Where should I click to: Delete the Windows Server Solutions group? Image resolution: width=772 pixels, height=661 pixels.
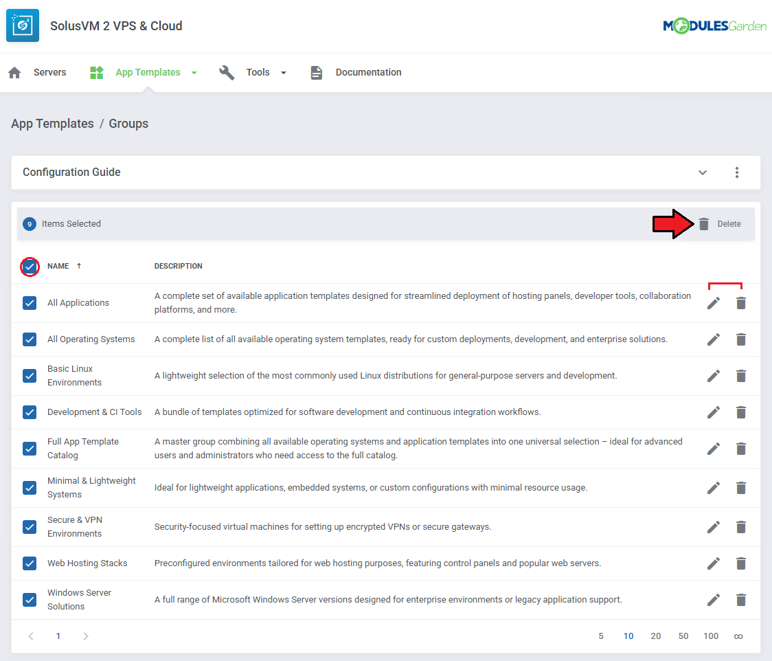[x=741, y=599]
